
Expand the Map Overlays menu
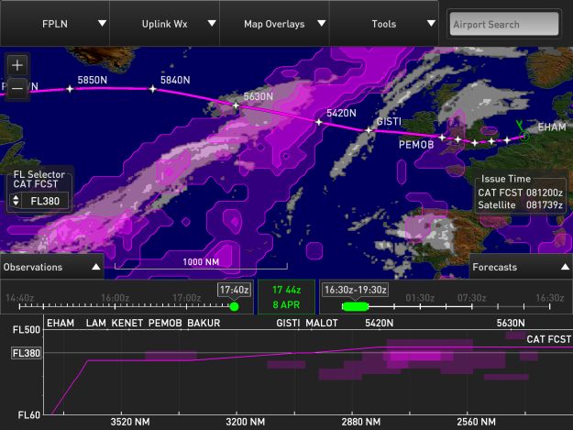tap(274, 24)
